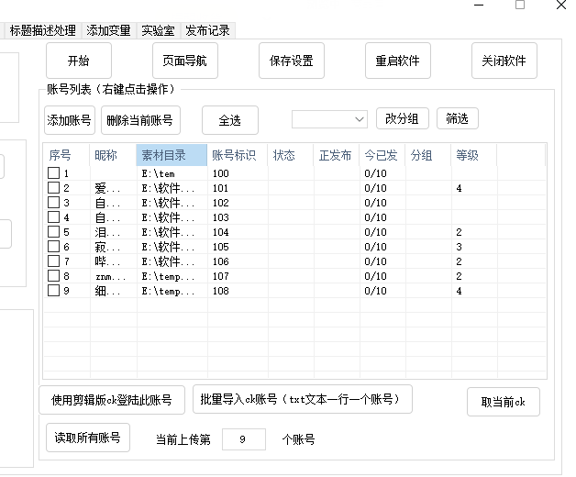Open the 发布记录 tab
Viewport: 576px width, 477px height.
point(207,30)
